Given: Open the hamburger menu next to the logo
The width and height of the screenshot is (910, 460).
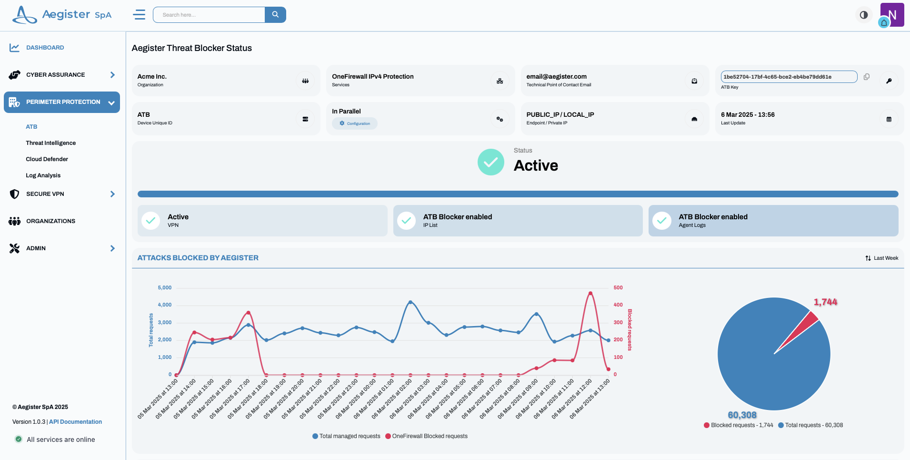Looking at the screenshot, I should coord(139,15).
